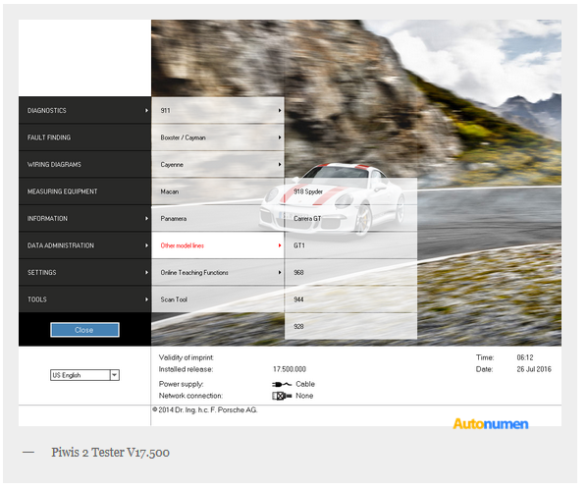Select 918 Spyder from other models
This screenshot has width=588, height=488.
(x=351, y=191)
